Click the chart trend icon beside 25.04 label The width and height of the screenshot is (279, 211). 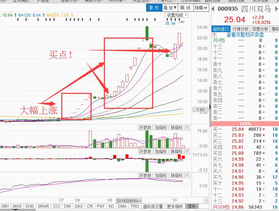[181, 22]
